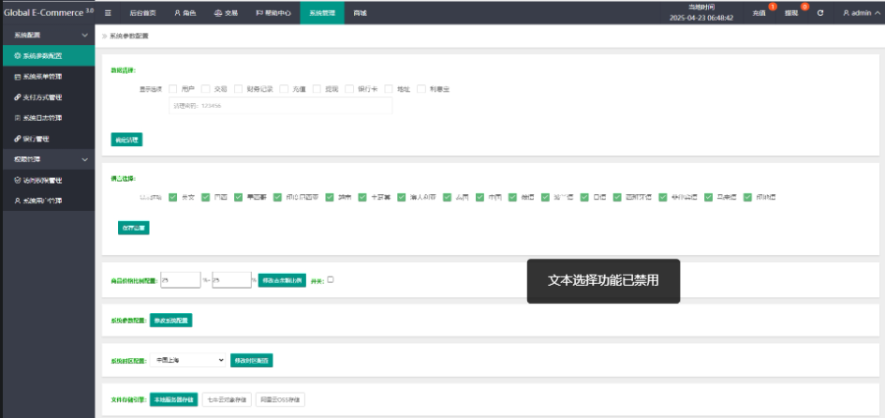Click the icon beside 系统日志管理

(18, 118)
